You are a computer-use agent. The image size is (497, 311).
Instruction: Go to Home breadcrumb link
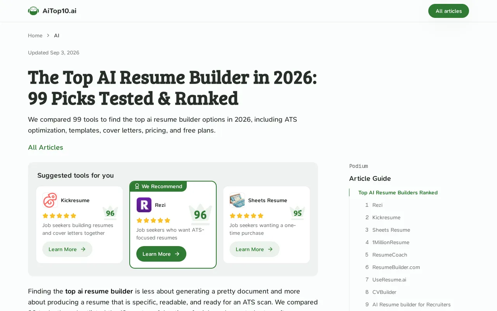click(x=35, y=35)
